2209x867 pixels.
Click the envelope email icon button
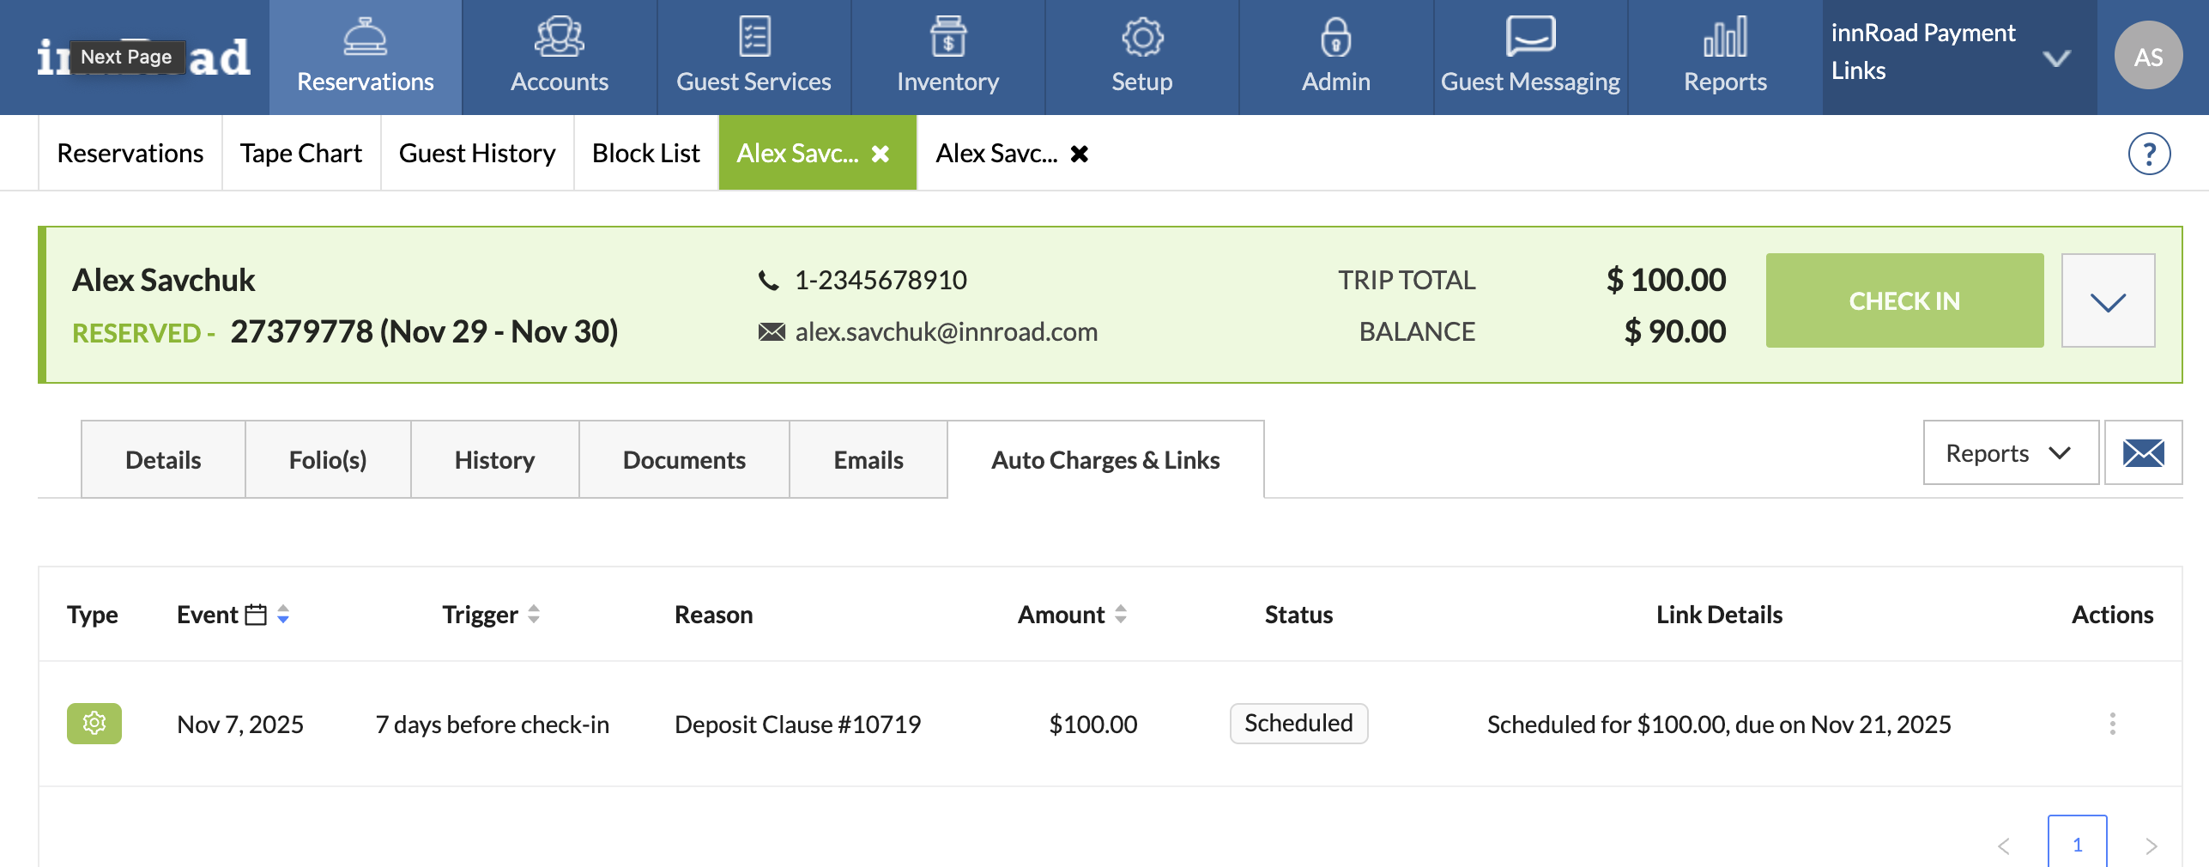point(2143,452)
